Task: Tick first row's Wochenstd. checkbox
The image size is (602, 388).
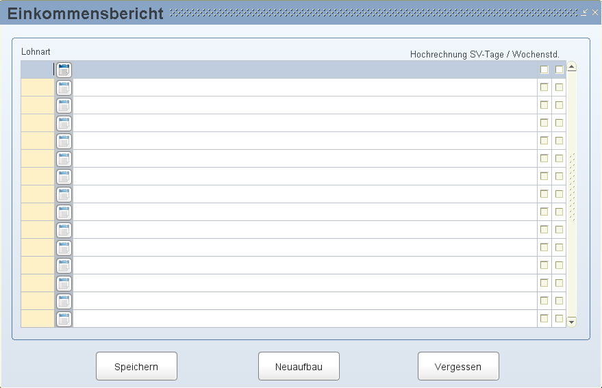Action: [559, 70]
